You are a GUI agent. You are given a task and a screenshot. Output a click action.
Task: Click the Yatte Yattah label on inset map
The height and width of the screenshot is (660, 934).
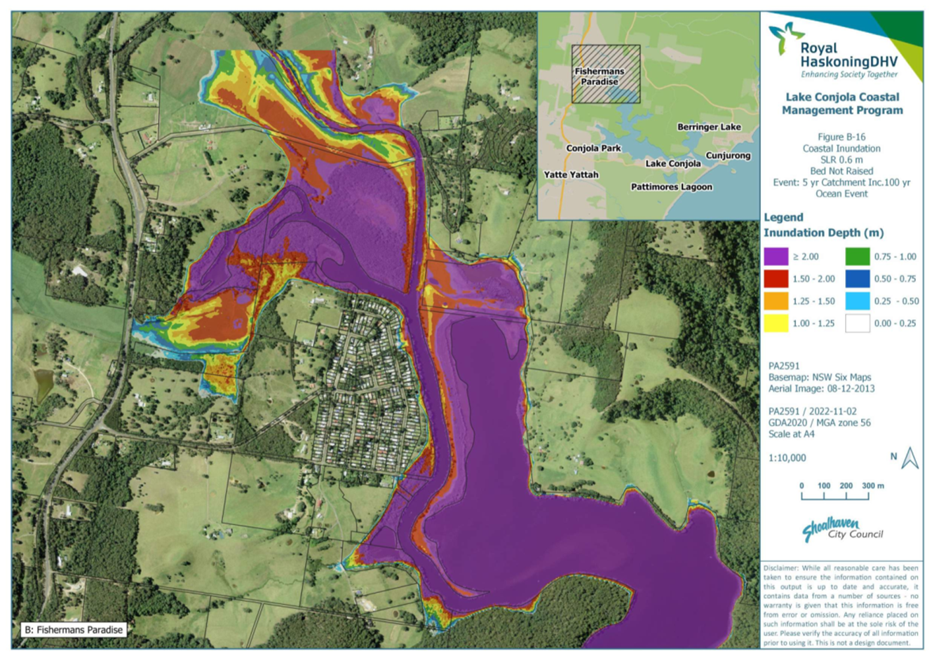[571, 174]
